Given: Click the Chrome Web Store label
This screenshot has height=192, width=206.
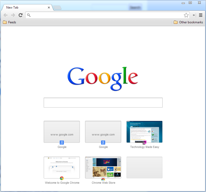Looking at the screenshot, I should coord(104,183).
